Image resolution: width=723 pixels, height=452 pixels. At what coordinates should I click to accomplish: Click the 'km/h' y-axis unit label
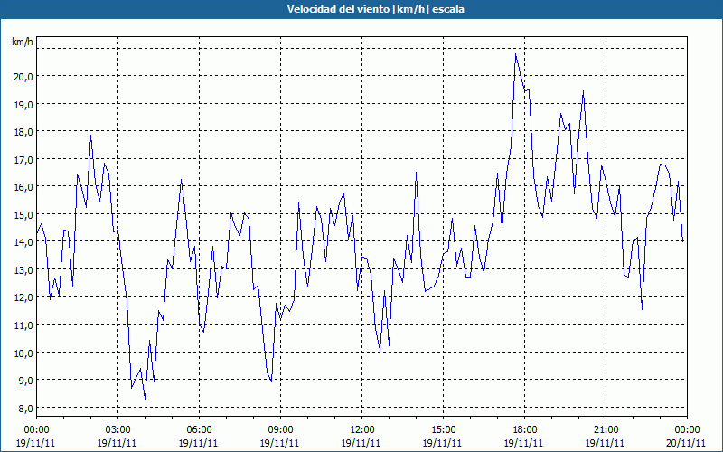pyautogui.click(x=22, y=42)
